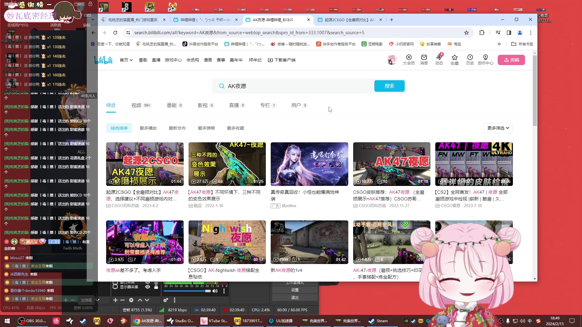Select 综合排序 sort option

point(119,128)
